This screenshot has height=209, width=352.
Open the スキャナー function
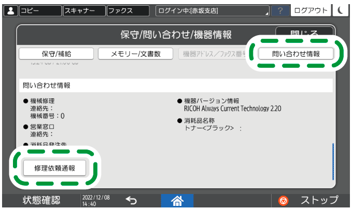pos(85,11)
